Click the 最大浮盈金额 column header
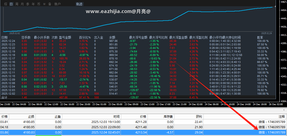This screenshot has width=287, height=136. 178,38
